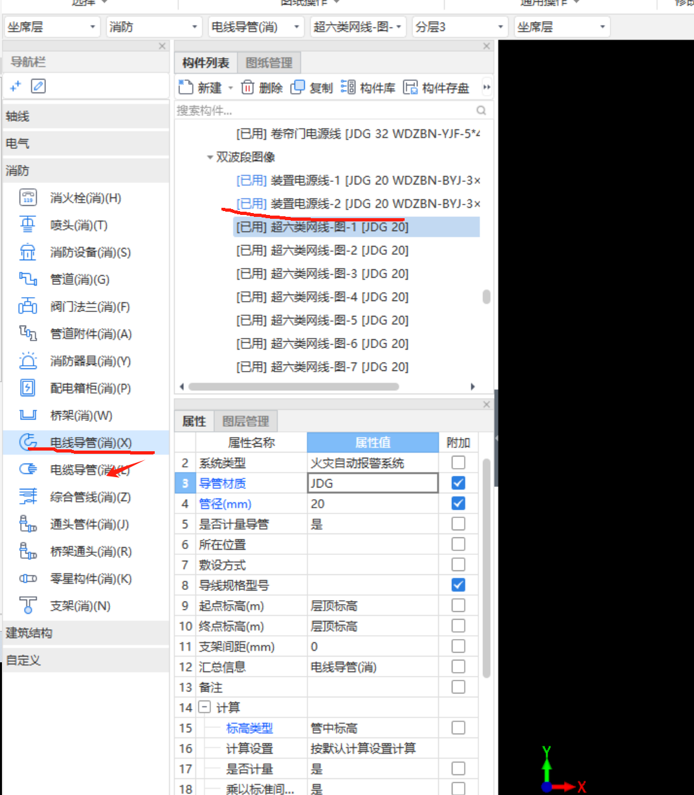The width and height of the screenshot is (694, 795).
Task: Open dropdown arrow next to 新建
Action: point(230,88)
